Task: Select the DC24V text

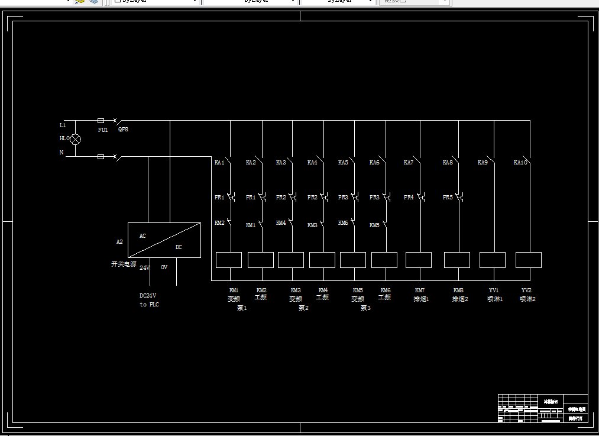Action: pyautogui.click(x=148, y=295)
